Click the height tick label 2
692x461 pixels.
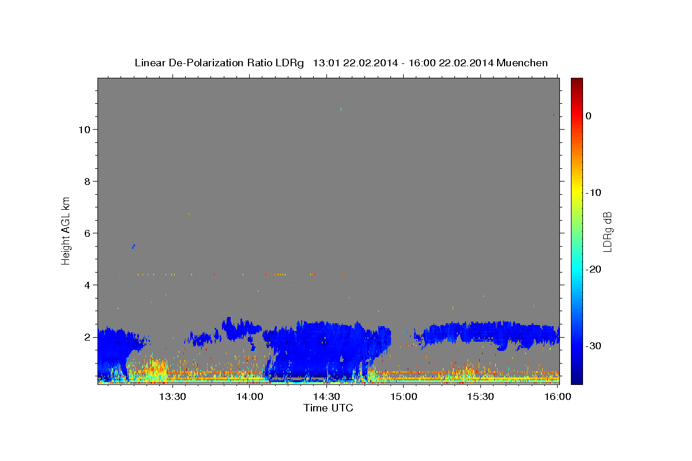click(86, 337)
